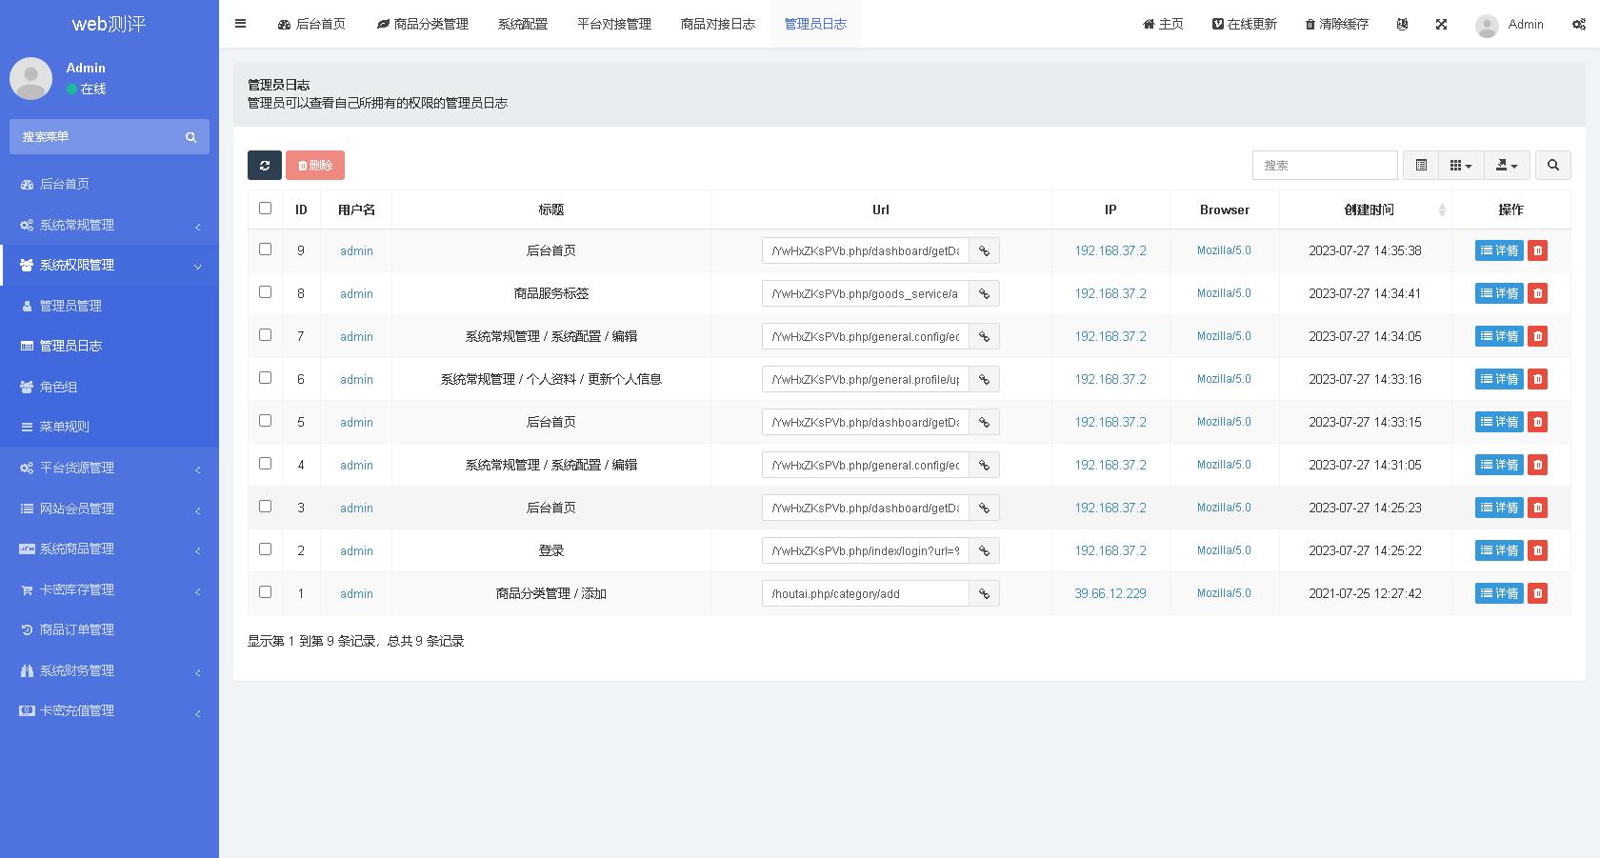Click 清除缓存 in top bar
Viewport: 1600px width, 858px height.
pos(1336,24)
